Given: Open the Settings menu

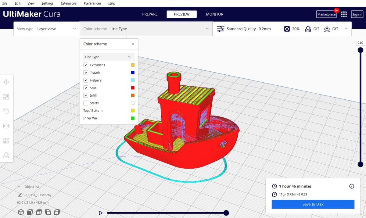Looking at the screenshot, I should 47,3.
